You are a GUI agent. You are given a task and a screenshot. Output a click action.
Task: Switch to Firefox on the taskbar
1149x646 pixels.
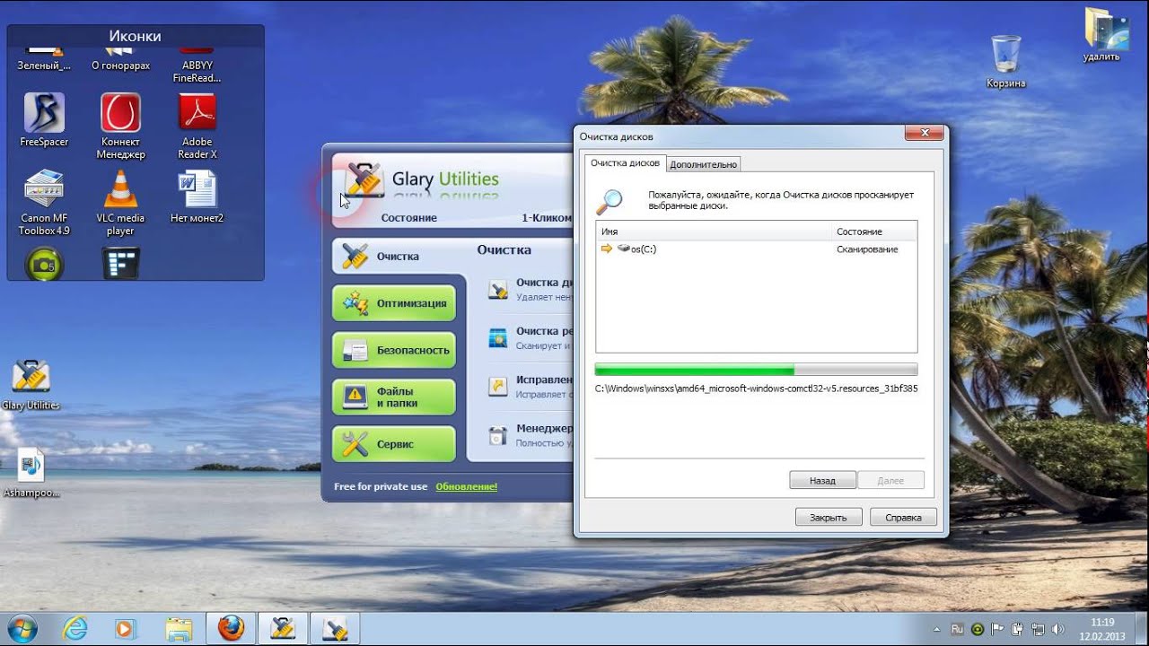[x=231, y=627]
